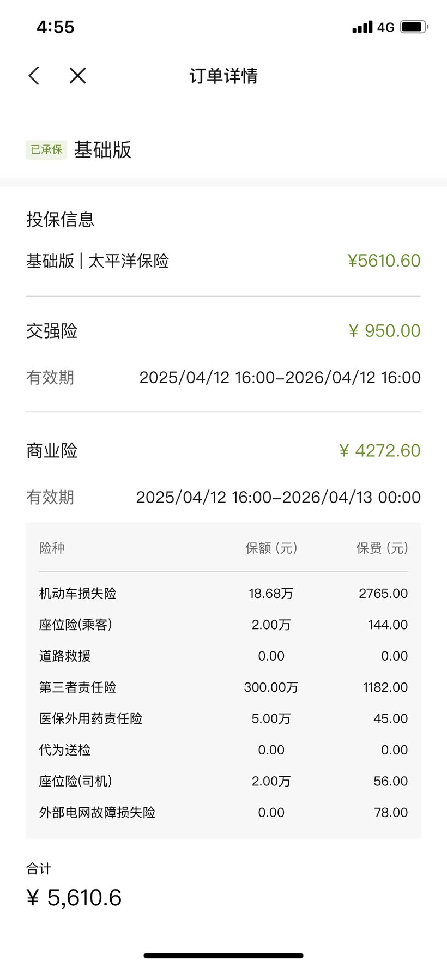Tap the 订单详情 page title

click(224, 76)
